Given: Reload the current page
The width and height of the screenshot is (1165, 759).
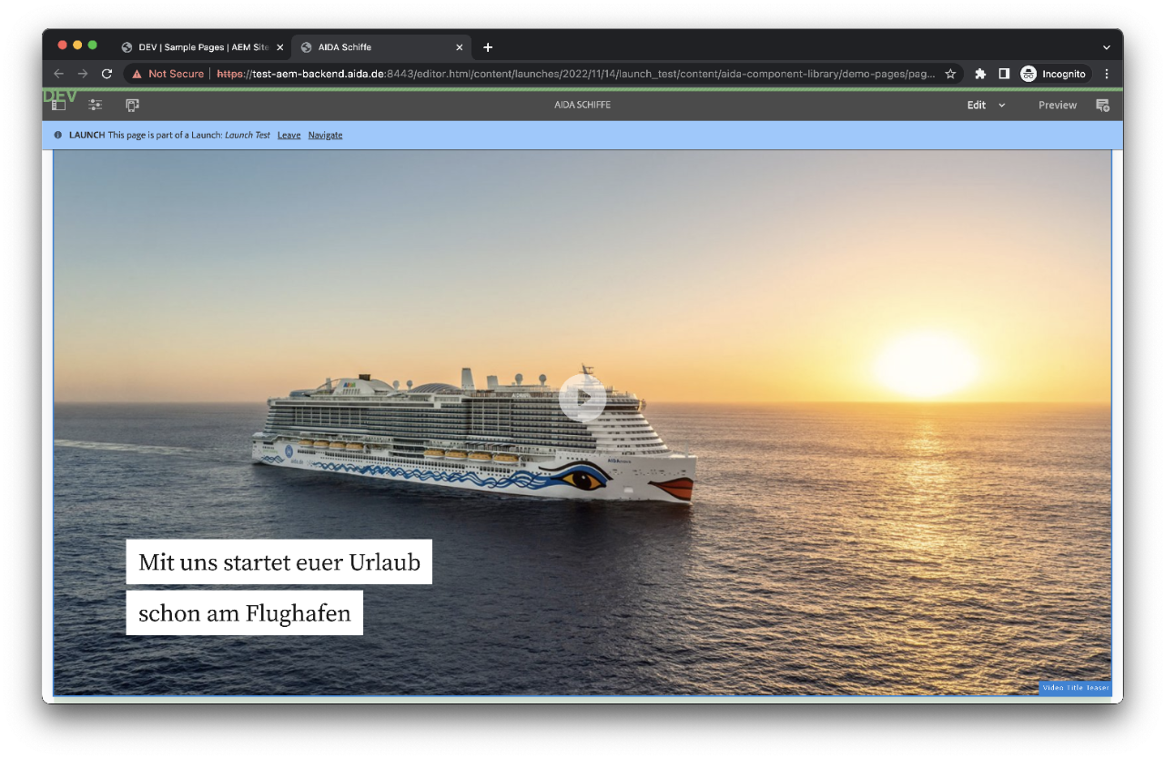Looking at the screenshot, I should click(x=106, y=74).
